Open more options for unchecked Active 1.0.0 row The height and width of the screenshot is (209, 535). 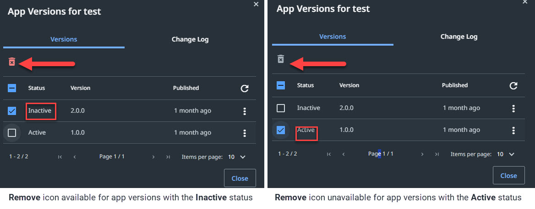[245, 133]
